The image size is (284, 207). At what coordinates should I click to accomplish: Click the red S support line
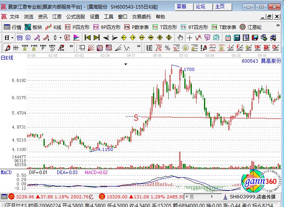point(136,117)
